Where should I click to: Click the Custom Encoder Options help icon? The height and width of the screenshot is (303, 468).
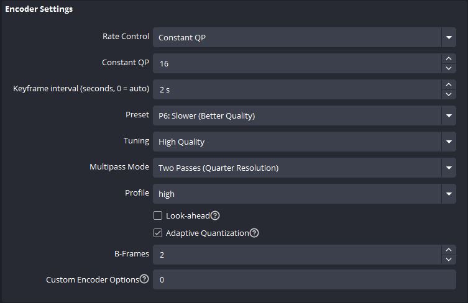coord(144,279)
